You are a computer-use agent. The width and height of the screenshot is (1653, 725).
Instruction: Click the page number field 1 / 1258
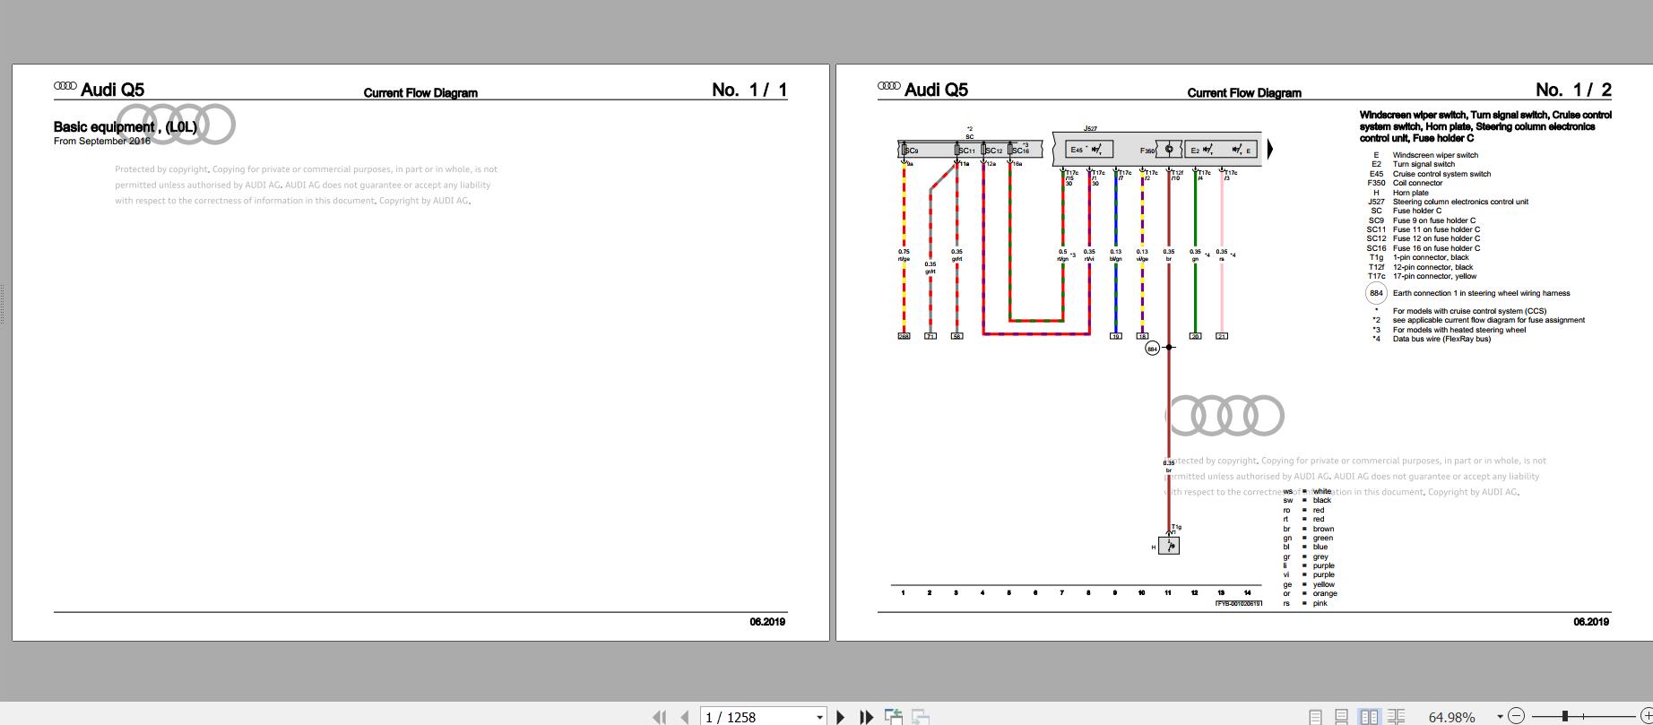pyautogui.click(x=757, y=717)
